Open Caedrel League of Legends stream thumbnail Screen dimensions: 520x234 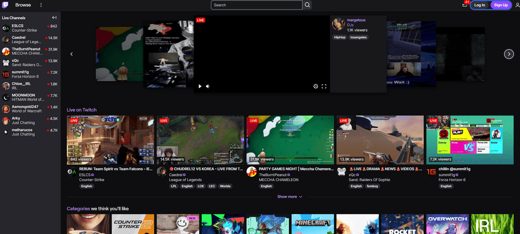[x=200, y=140]
